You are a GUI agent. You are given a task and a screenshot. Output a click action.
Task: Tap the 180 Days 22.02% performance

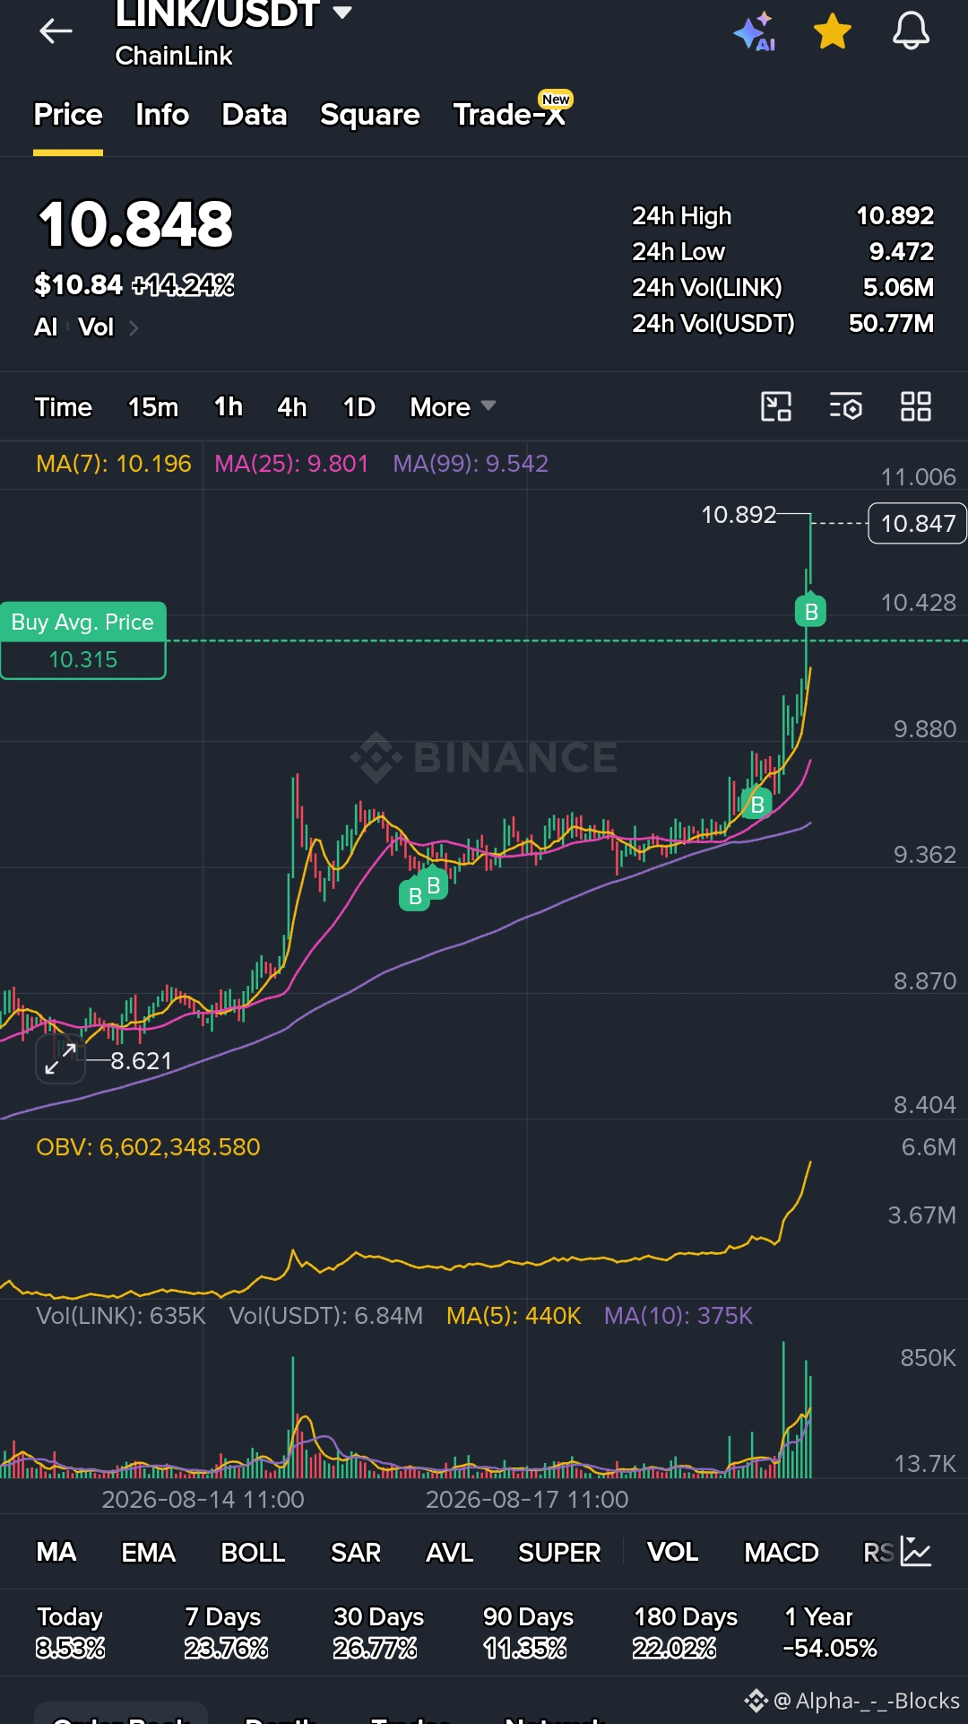click(x=686, y=1632)
